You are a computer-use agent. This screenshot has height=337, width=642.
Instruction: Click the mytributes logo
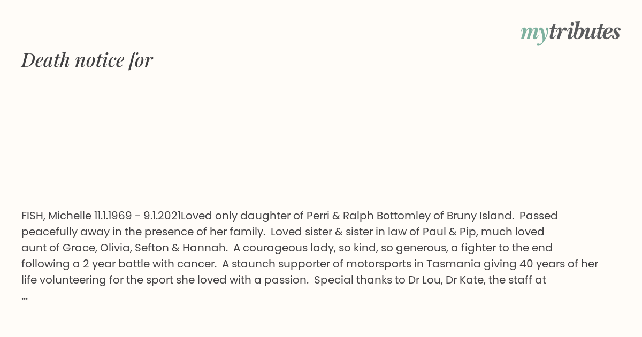click(570, 32)
